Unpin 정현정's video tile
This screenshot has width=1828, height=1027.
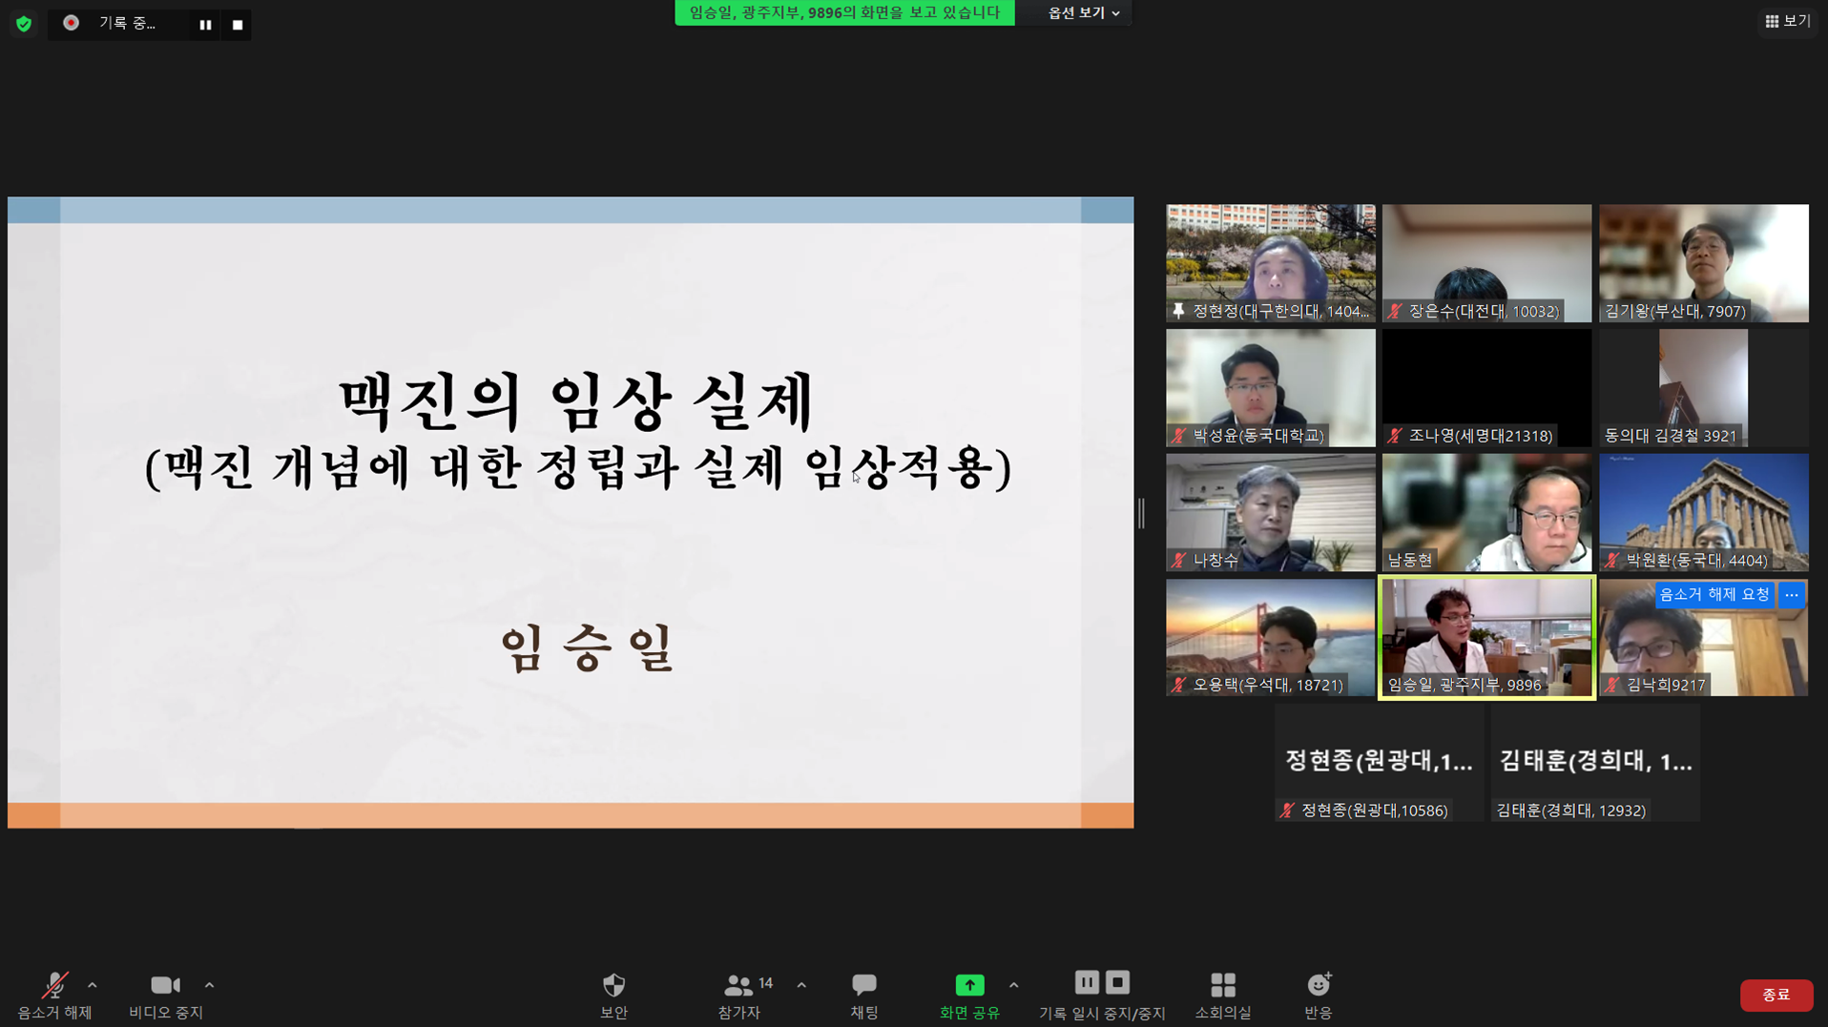point(1177,312)
